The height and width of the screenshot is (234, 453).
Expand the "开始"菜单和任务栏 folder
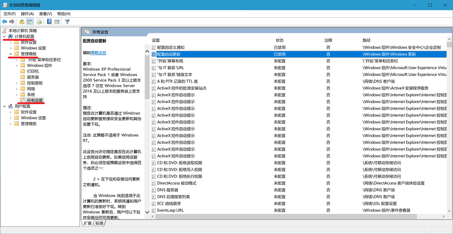click(x=16, y=60)
